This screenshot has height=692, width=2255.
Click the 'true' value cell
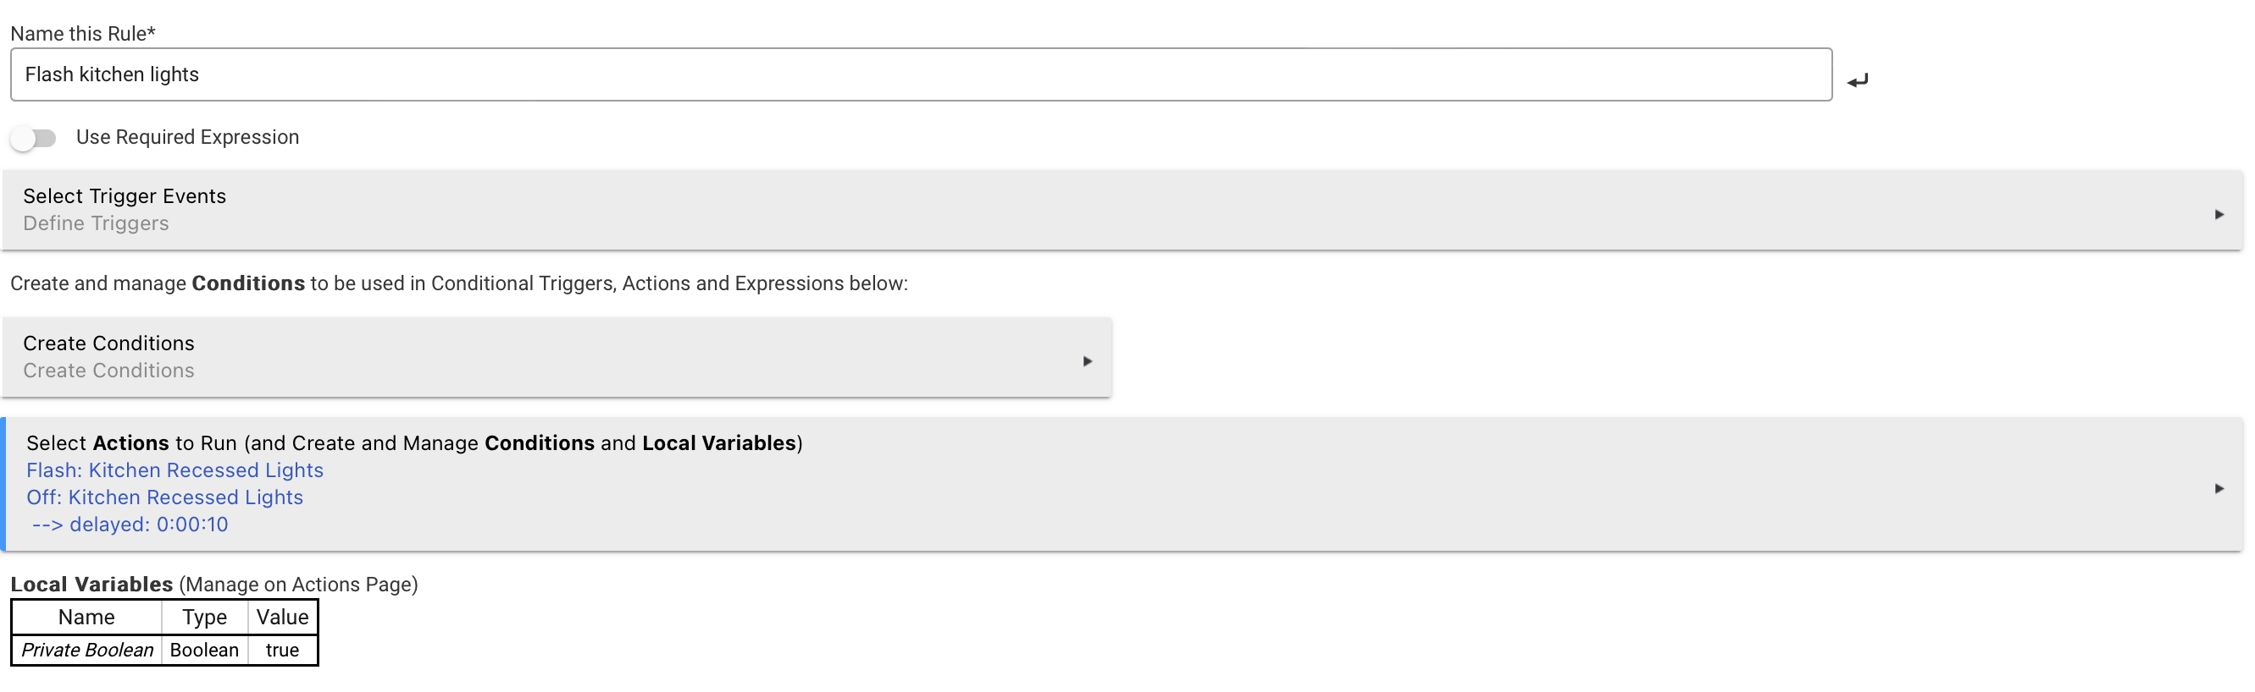click(282, 650)
